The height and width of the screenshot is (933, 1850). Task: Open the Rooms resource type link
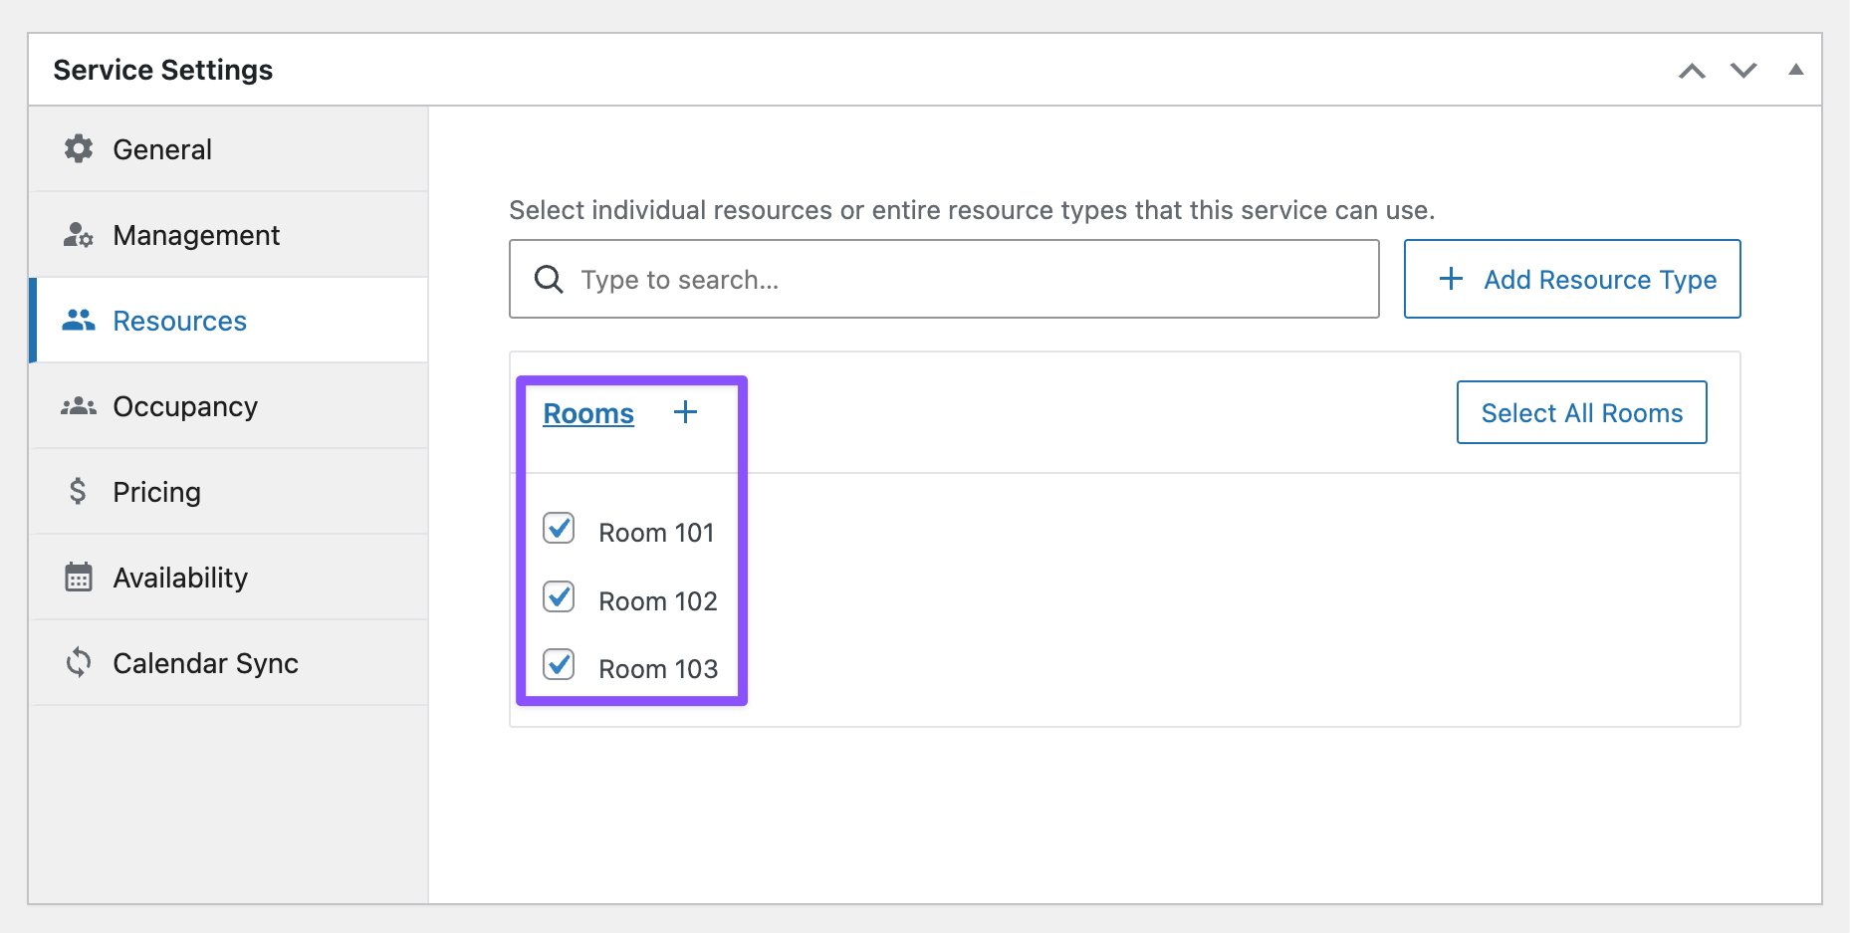pos(588,413)
